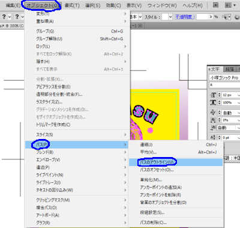
Task: Expand the エンベロープ submenu arrow
Action: point(125,159)
